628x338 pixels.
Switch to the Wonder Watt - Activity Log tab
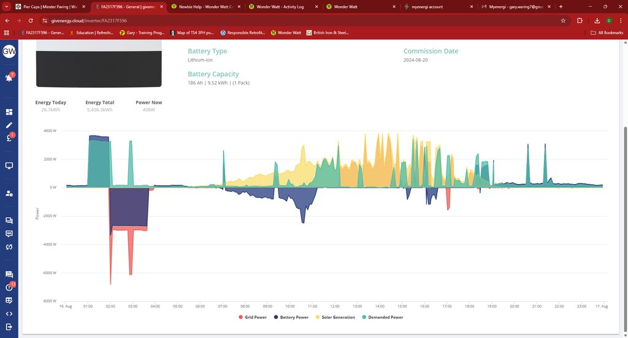pos(280,7)
